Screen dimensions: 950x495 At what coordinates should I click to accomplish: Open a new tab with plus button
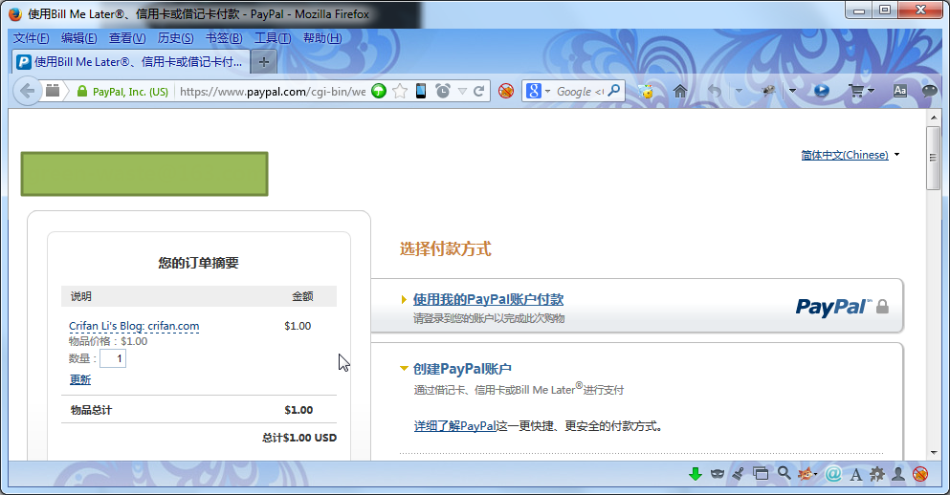click(263, 62)
